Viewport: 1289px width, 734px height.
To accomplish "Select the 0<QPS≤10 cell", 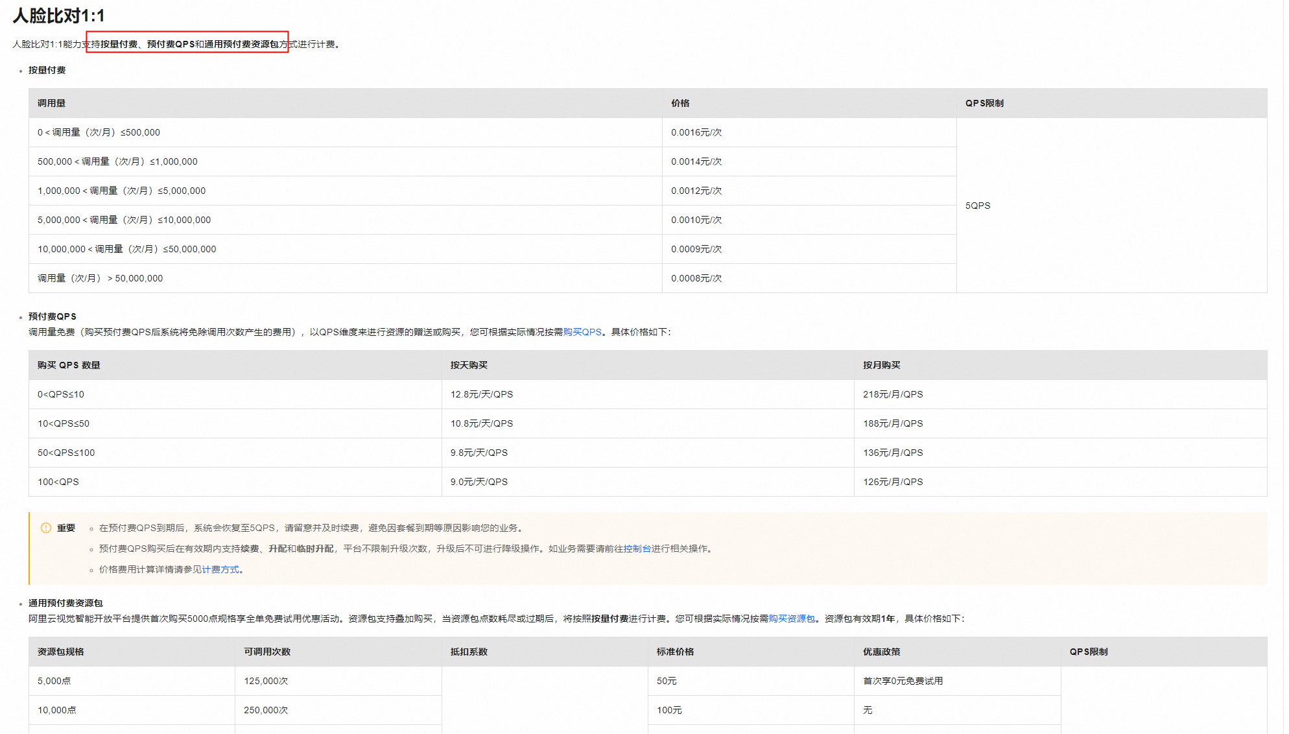I will 235,394.
